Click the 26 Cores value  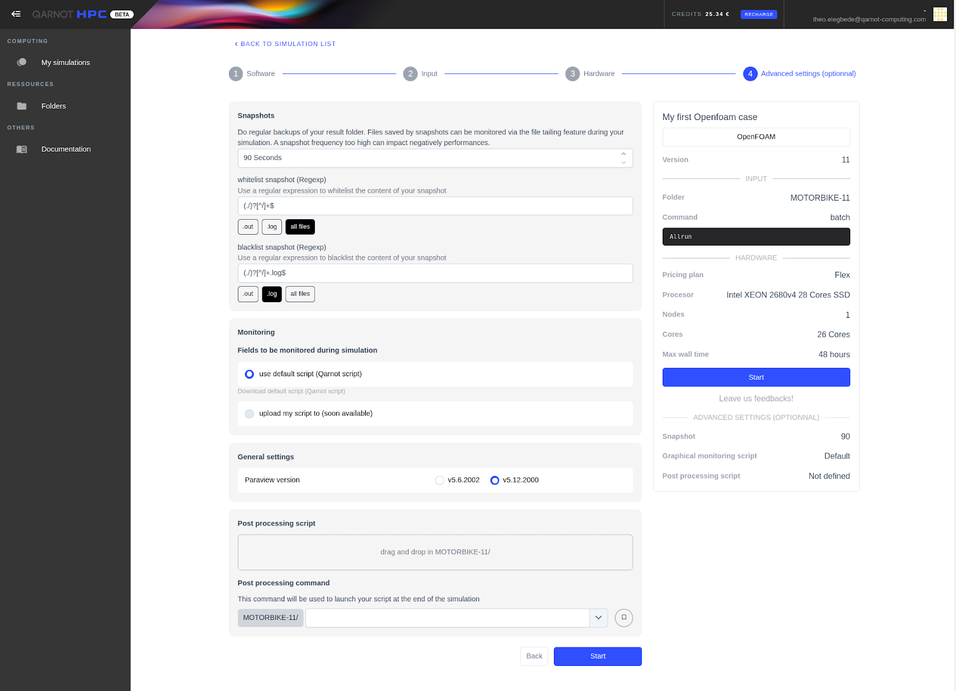[834, 334]
